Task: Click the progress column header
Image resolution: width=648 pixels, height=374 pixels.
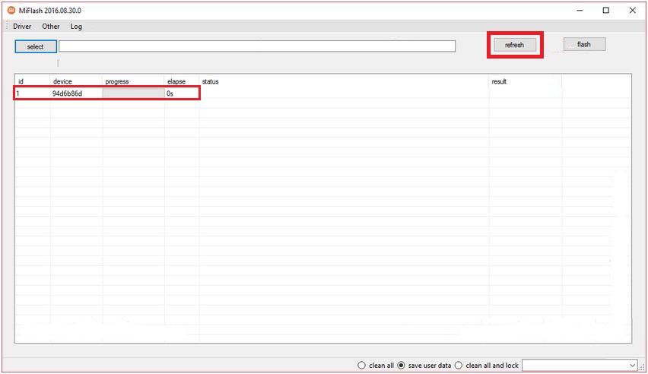Action: click(x=133, y=81)
